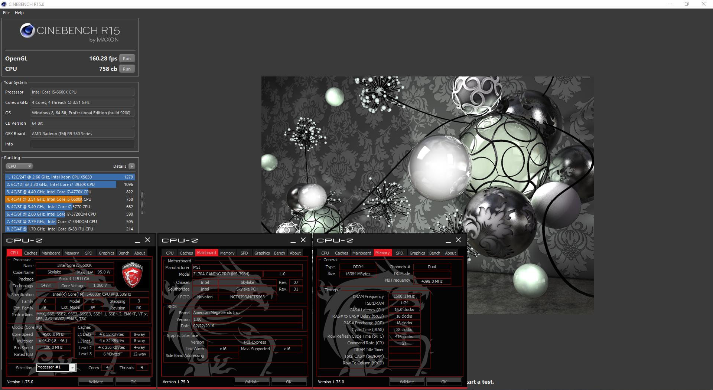Select ranking row Intel Core i7-3720QM
The width and height of the screenshot is (713, 390).
pyautogui.click(x=70, y=214)
